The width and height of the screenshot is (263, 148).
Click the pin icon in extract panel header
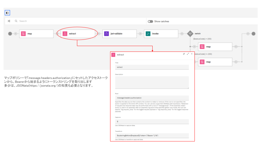click(x=184, y=54)
